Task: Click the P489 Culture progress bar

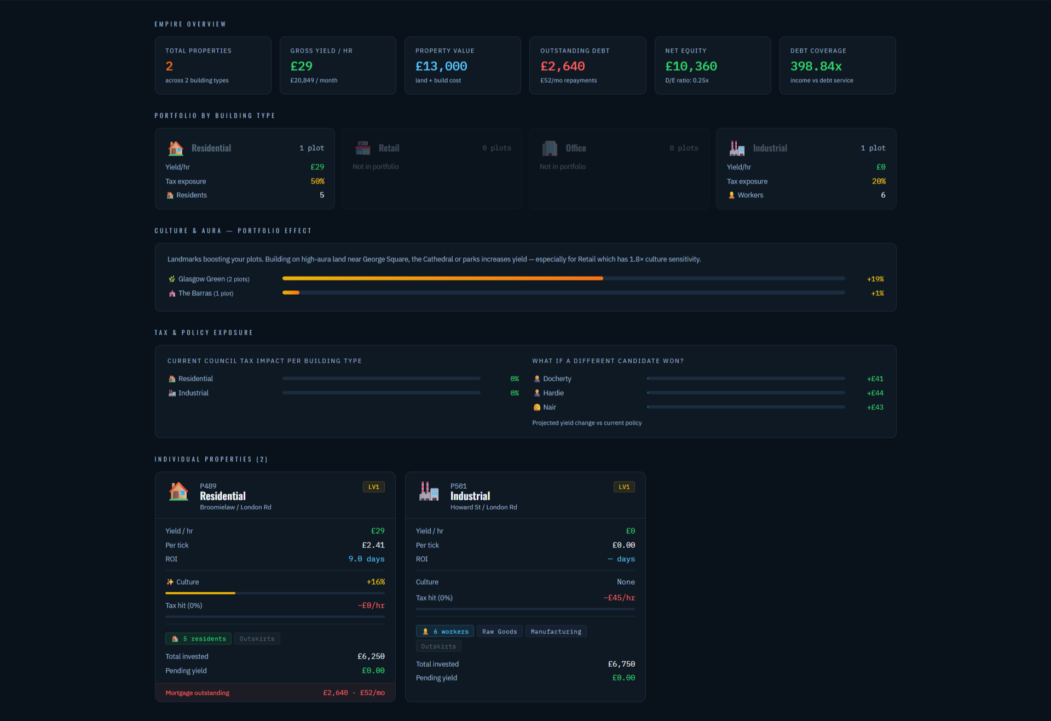Action: point(275,593)
